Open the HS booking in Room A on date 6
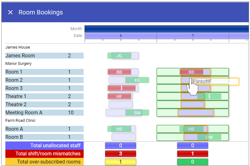This screenshot has width=250, height=166. [119, 129]
